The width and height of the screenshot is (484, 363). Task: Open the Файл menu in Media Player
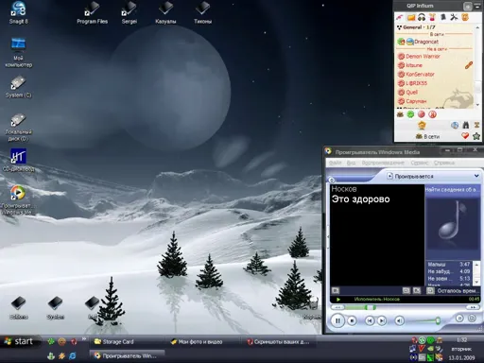pos(335,163)
